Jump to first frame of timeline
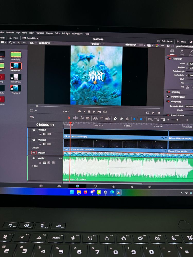The width and height of the screenshot is (193, 257). tap(80, 111)
